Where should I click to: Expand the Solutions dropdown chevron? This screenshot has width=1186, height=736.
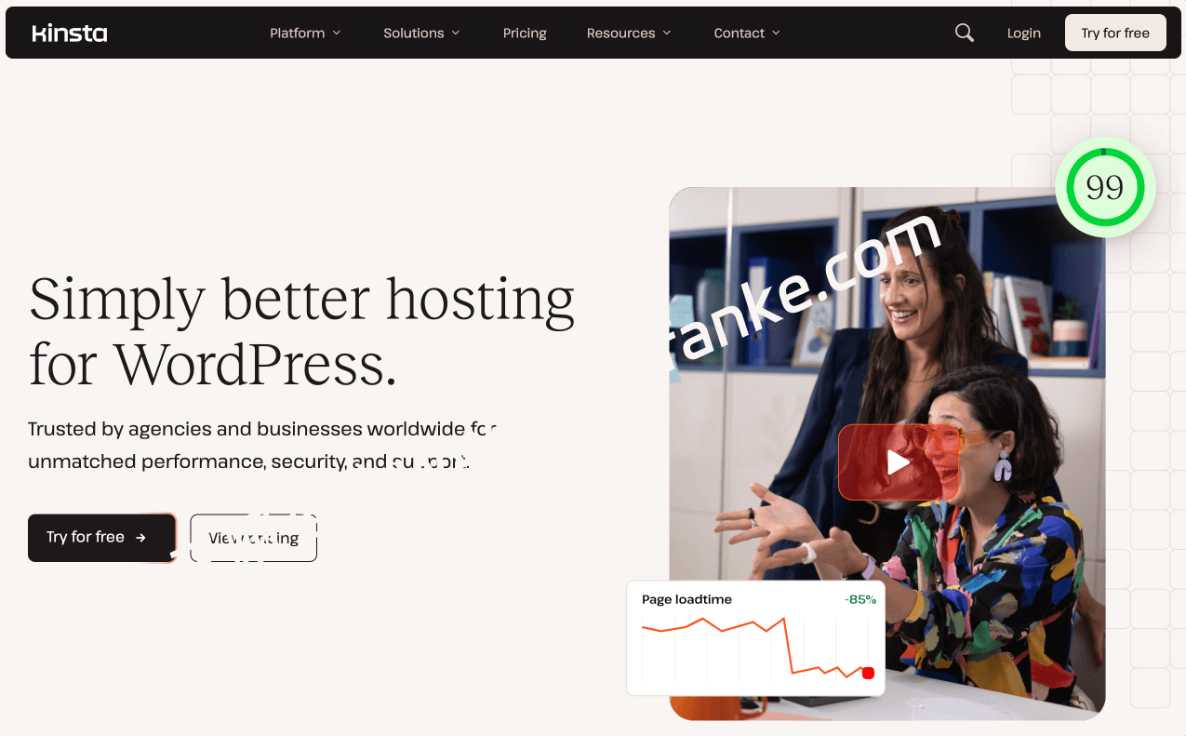tap(456, 33)
